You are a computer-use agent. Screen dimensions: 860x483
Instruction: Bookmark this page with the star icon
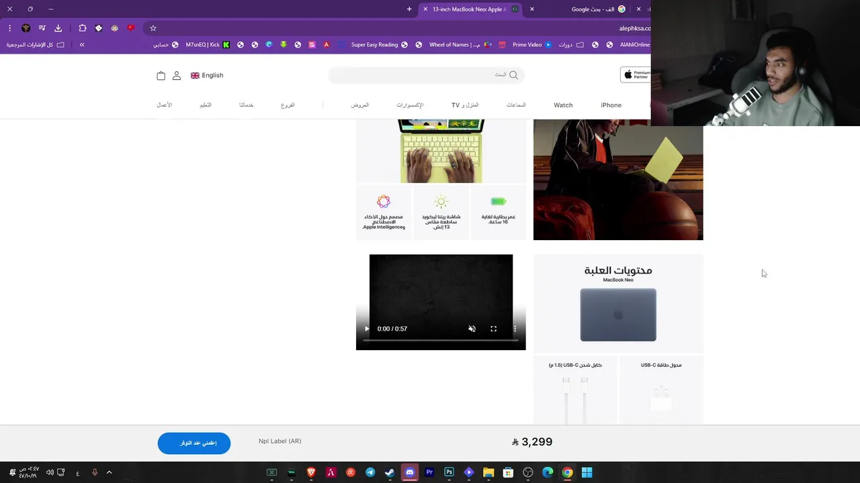click(x=153, y=28)
